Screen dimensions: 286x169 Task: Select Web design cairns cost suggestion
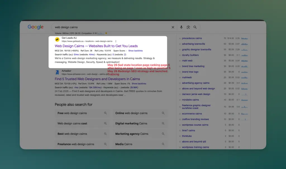click(82, 124)
